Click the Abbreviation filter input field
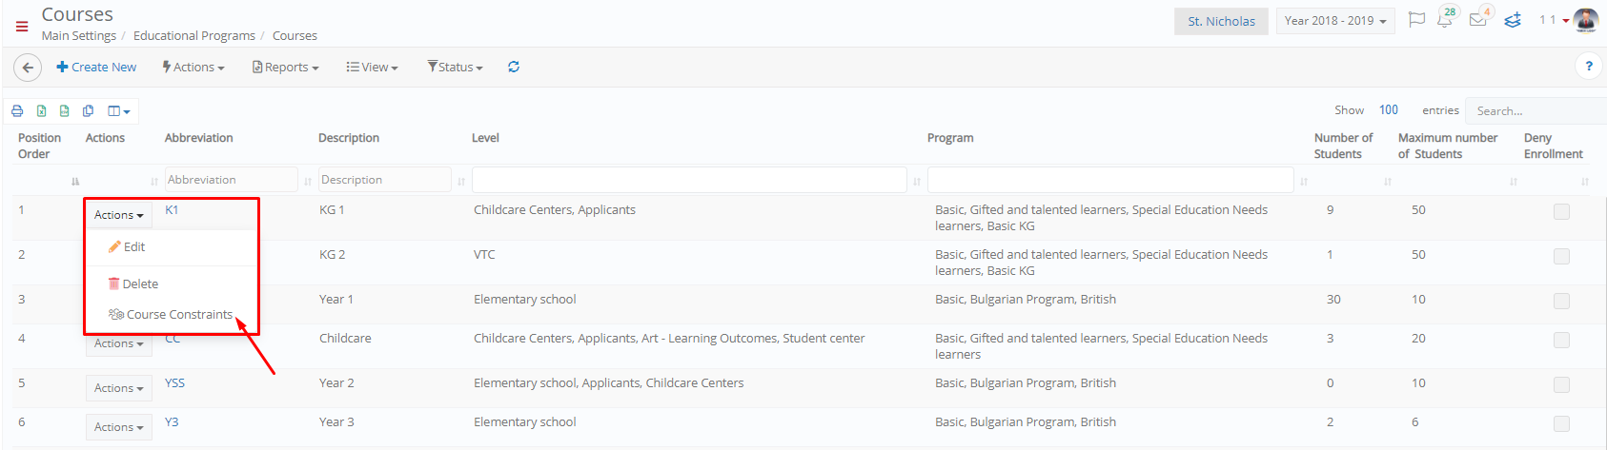This screenshot has height=450, width=1607. tap(232, 180)
